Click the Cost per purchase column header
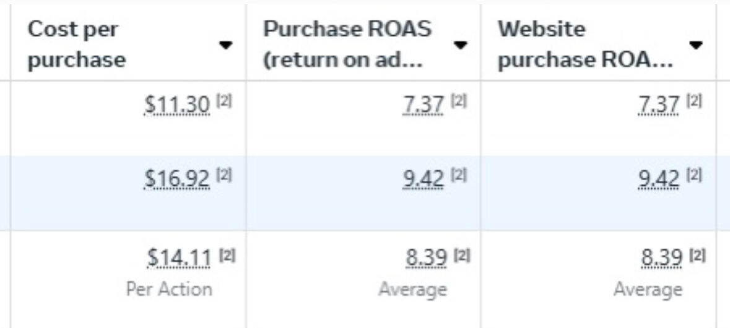 (x=77, y=45)
